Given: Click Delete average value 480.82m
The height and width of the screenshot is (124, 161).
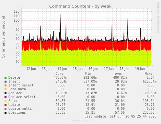Looking at the screenshot, I should 120,77.
